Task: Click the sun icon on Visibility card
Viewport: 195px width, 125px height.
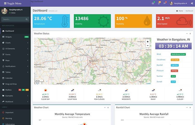Action: coord(103,21)
